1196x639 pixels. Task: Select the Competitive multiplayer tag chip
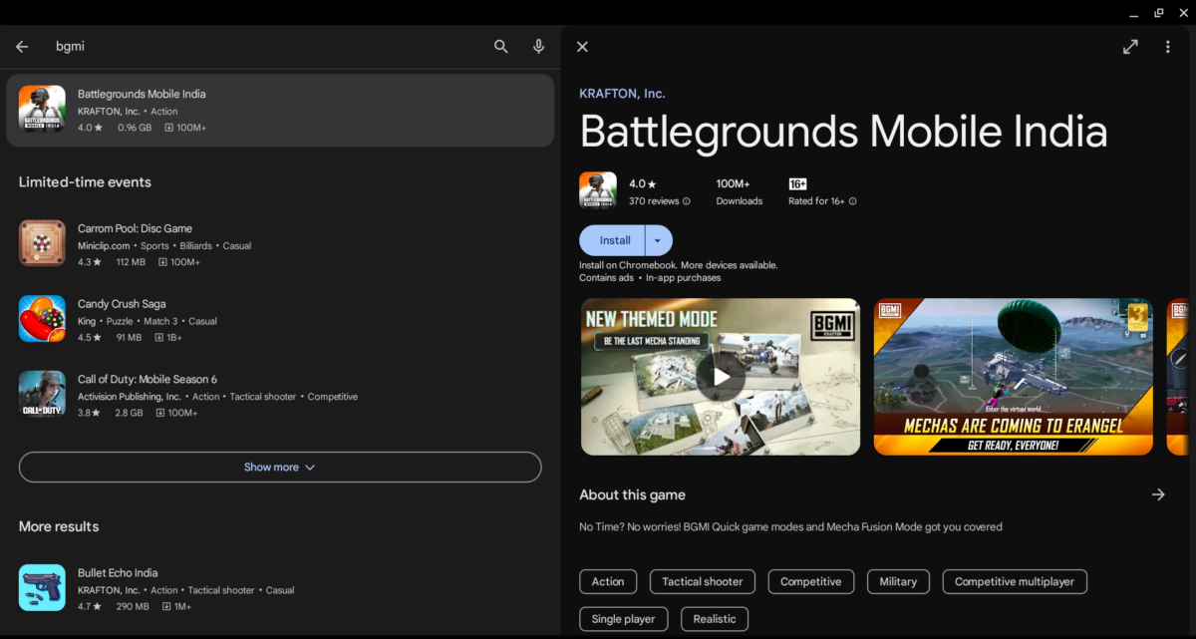(x=1015, y=581)
